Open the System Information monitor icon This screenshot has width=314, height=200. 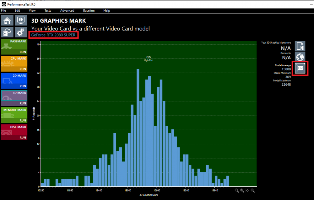point(21,20)
